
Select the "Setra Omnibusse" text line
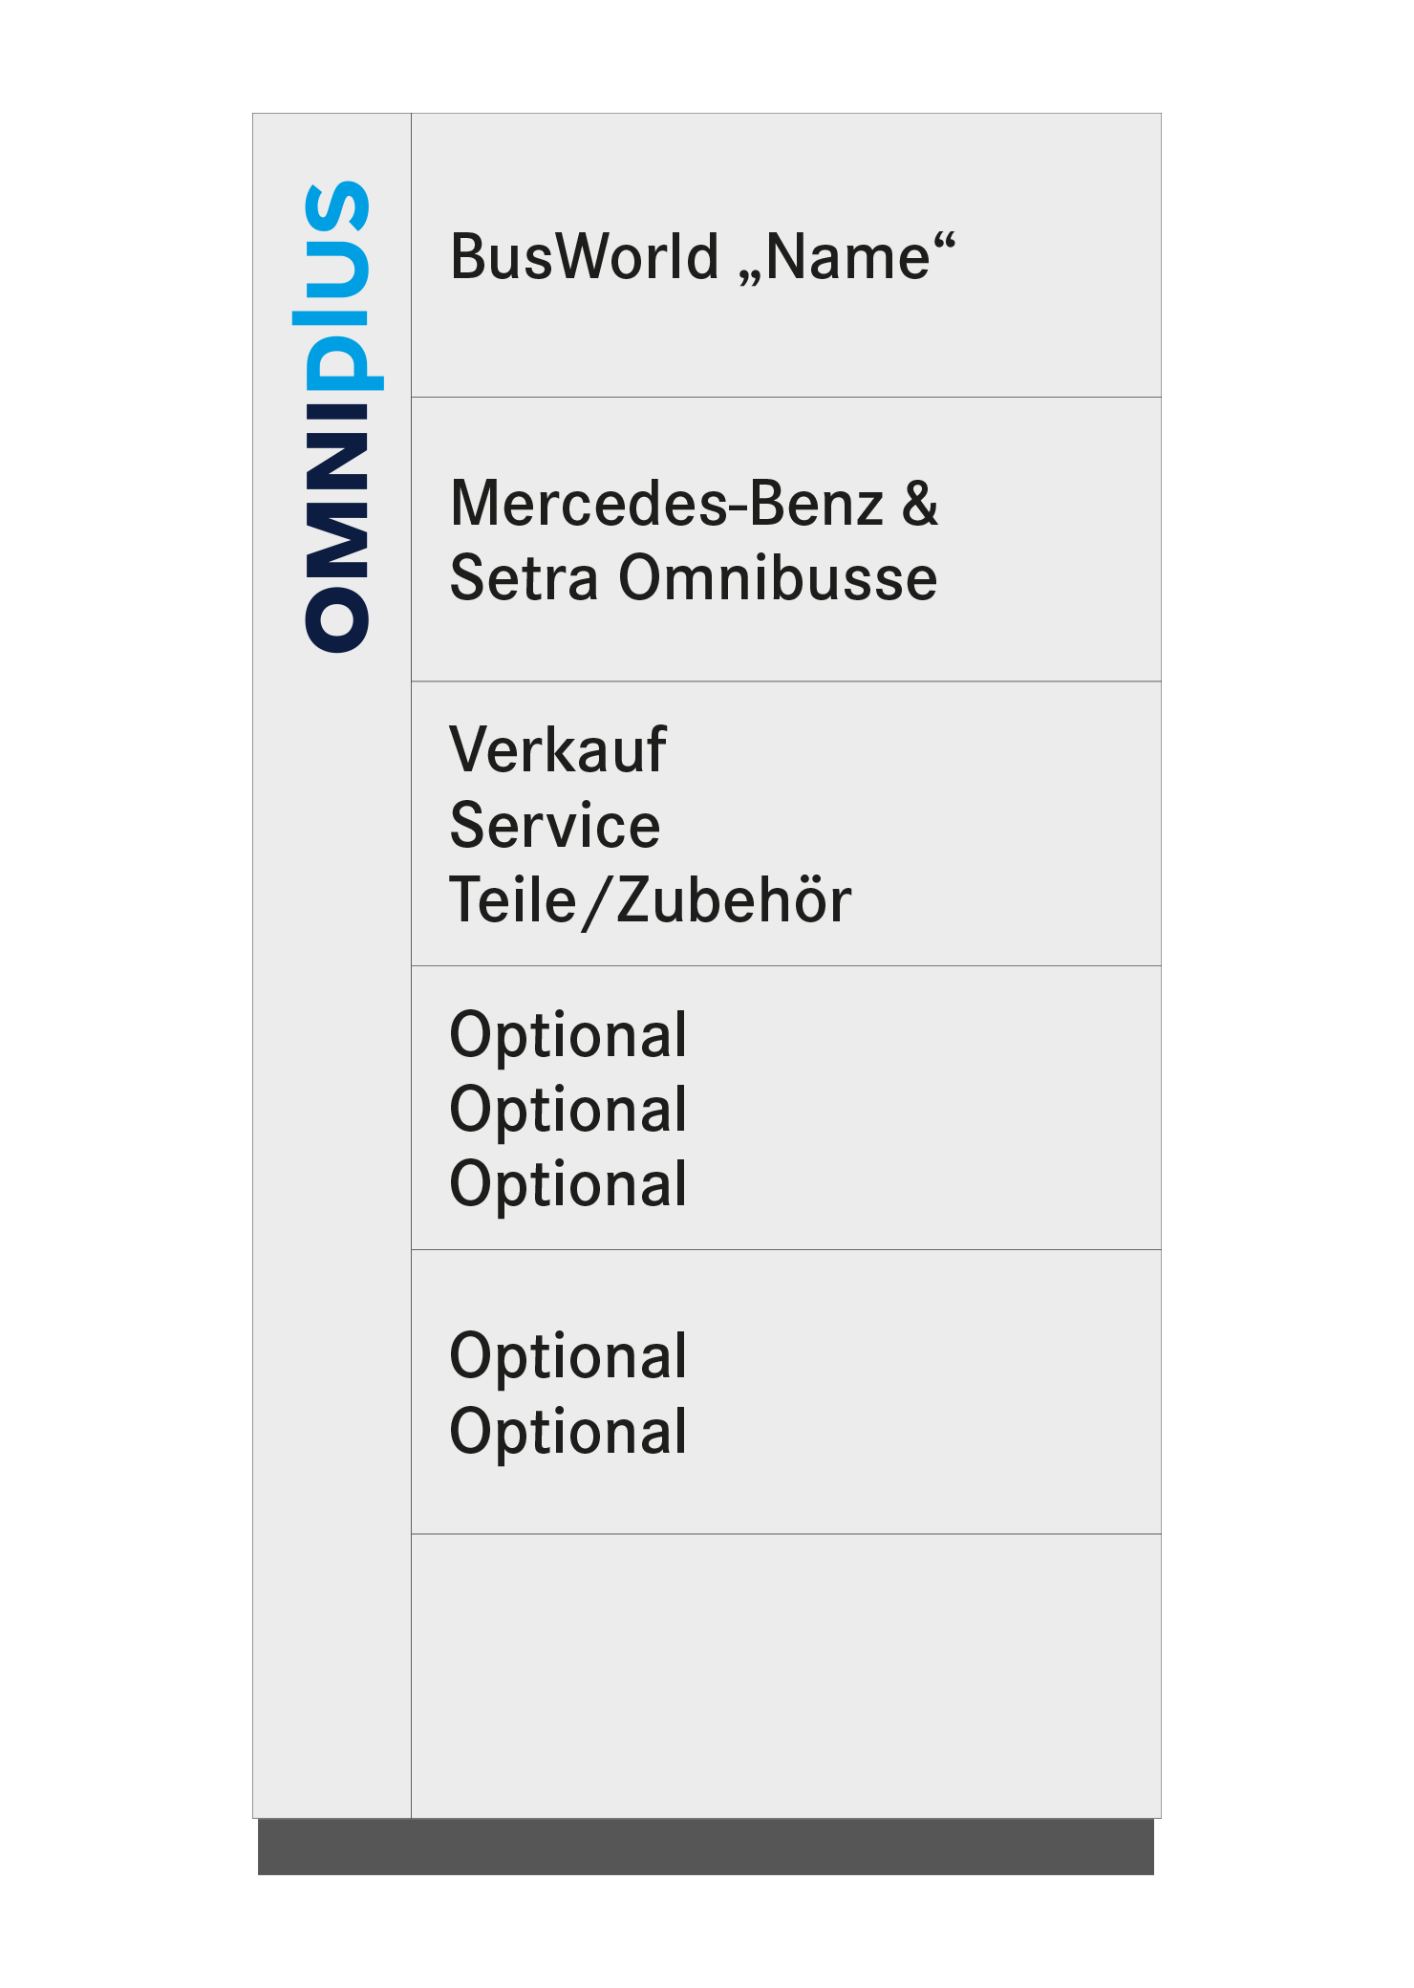695,578
